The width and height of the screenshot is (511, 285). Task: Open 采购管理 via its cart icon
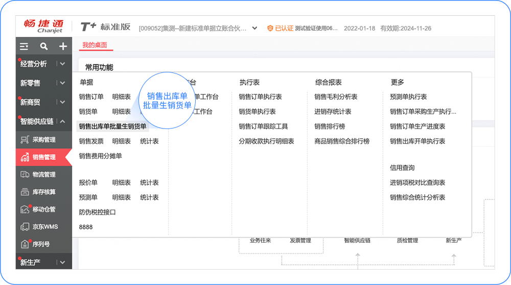(25, 140)
